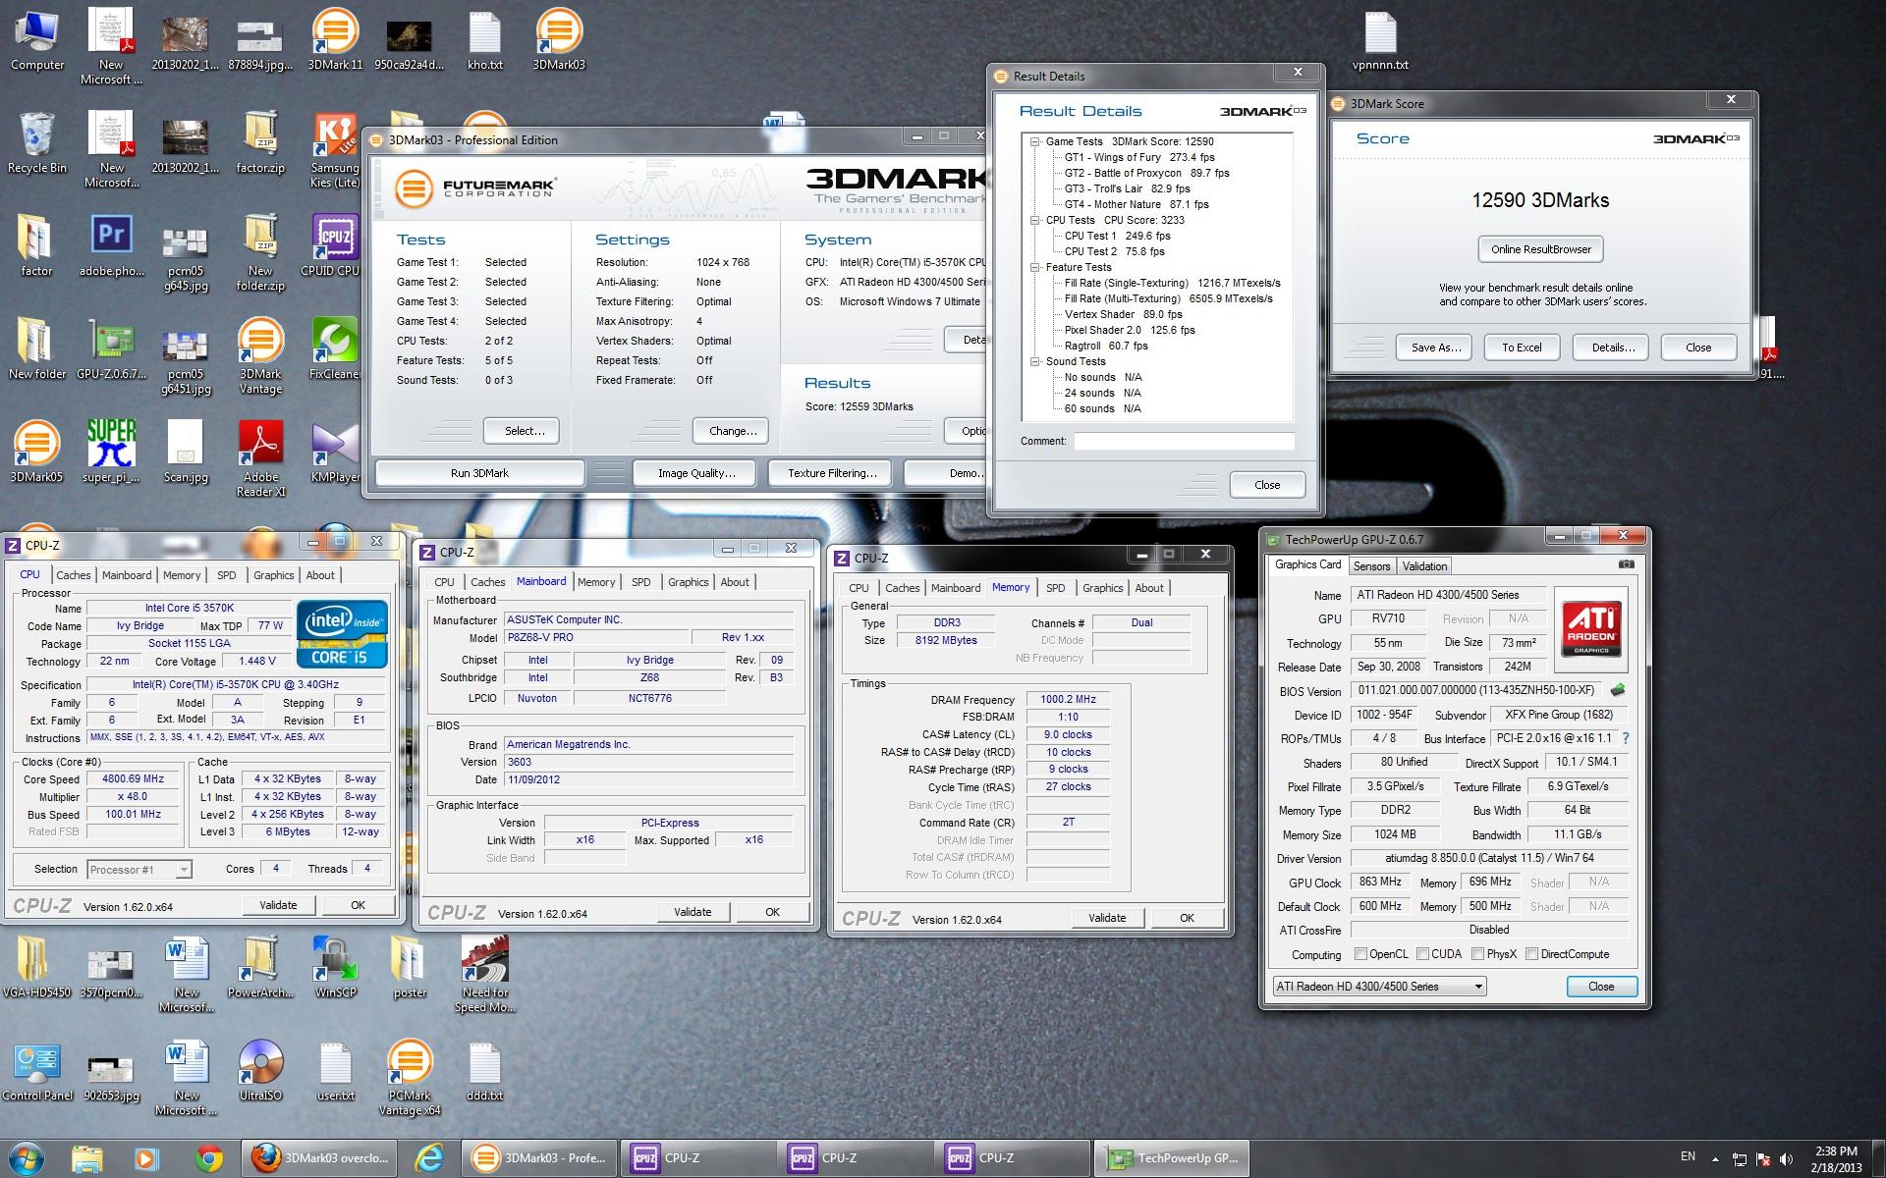The height and width of the screenshot is (1178, 1886).
Task: Open the Processor #1 selection dropdown
Action: pyautogui.click(x=139, y=870)
